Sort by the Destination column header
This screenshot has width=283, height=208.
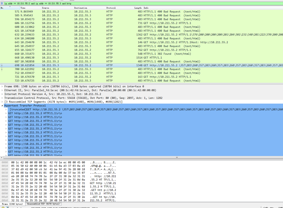(81, 8)
